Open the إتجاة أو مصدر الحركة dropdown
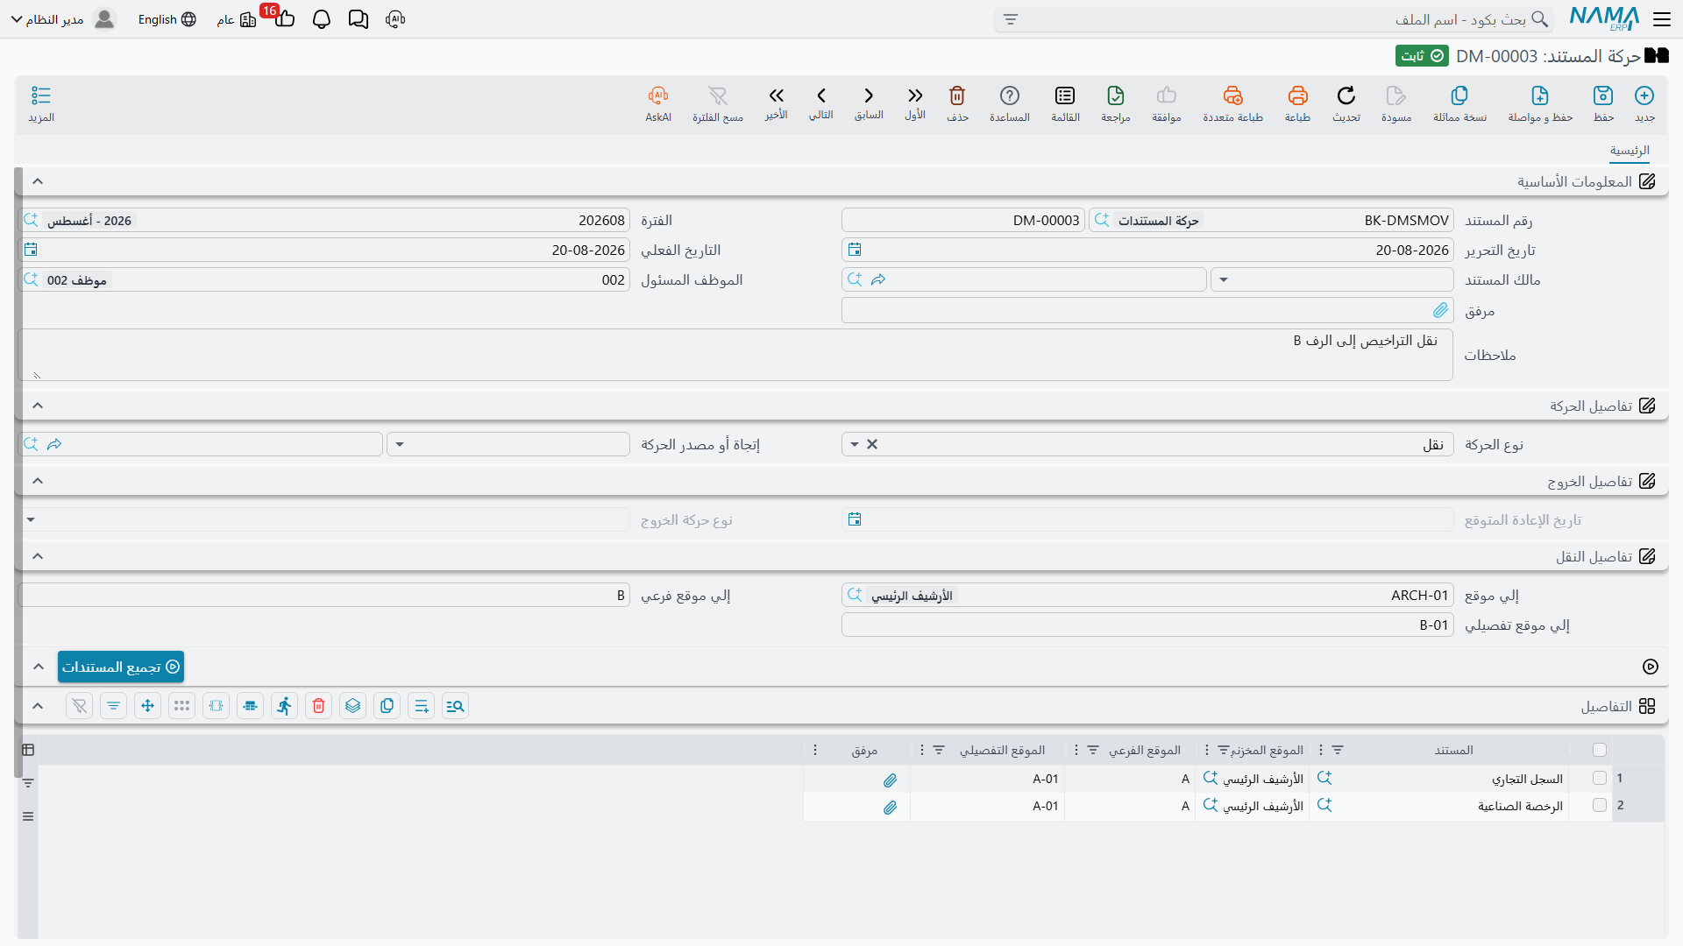The image size is (1683, 946). tap(400, 444)
